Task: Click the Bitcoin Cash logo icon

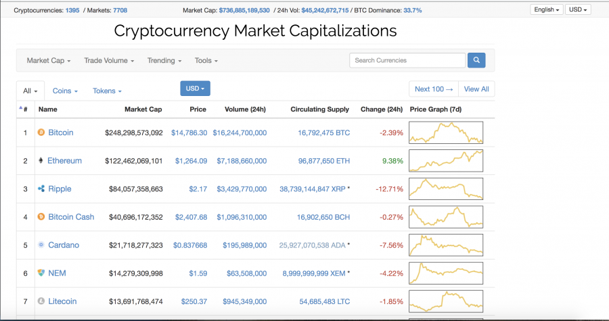Action: (x=41, y=217)
